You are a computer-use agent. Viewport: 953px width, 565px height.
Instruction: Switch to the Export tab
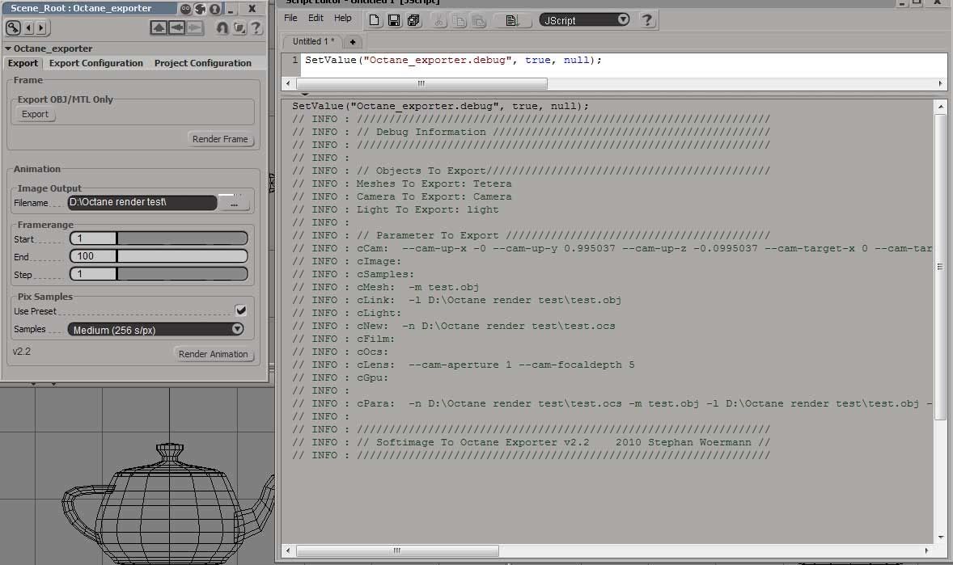[23, 63]
